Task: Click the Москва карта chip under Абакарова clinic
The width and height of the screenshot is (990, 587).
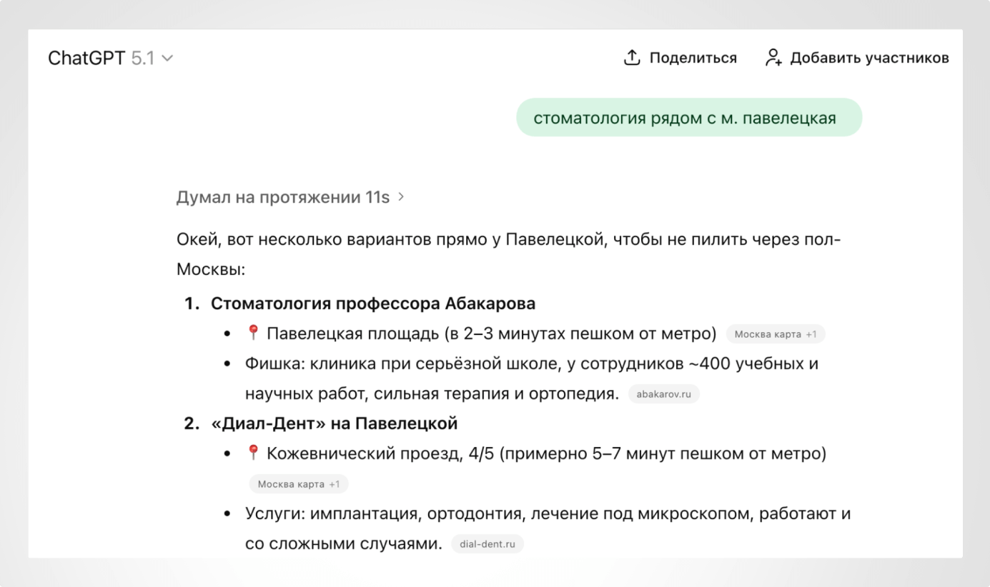Action: 776,333
